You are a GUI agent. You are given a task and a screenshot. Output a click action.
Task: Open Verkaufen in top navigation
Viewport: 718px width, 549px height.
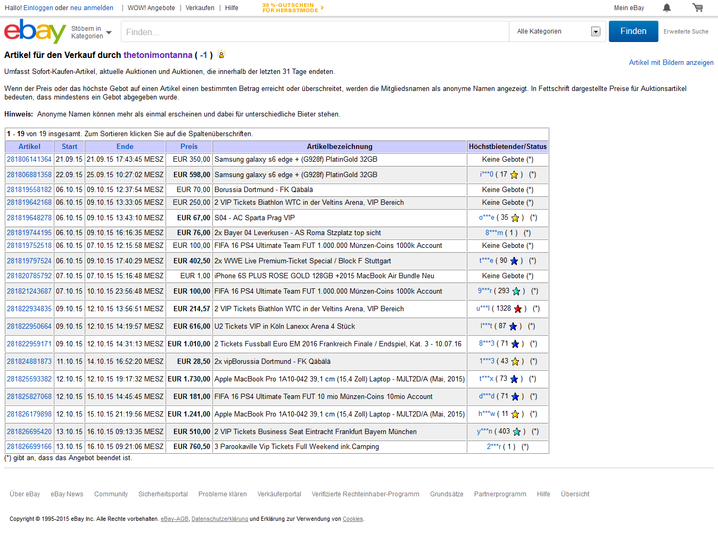point(200,8)
